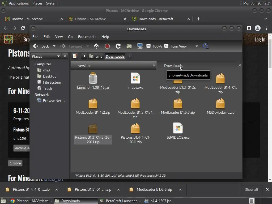This screenshot has width=272, height=204.
Task: Select the mapv.exe file icon
Action: tap(135, 78)
